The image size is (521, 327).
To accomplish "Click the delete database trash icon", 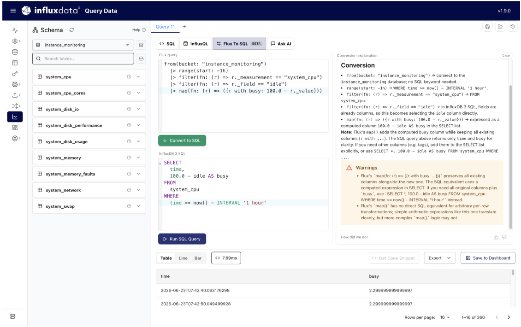I will click(141, 45).
